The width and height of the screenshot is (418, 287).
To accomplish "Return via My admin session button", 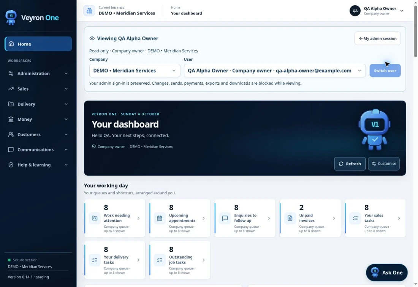I will click(x=377, y=38).
